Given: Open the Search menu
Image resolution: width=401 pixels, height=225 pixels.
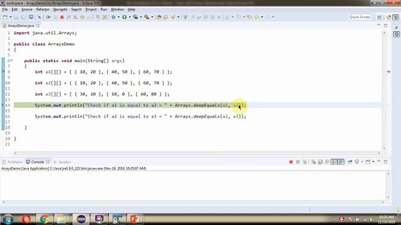Looking at the screenshot, I should coord(76,9).
